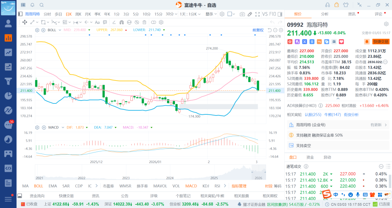Screen dimensions: 392x208
Task: Toggle the 时段 time period option
Action: point(269,186)
